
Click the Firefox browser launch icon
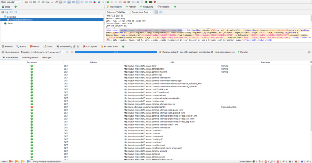click(x=154, y=2)
